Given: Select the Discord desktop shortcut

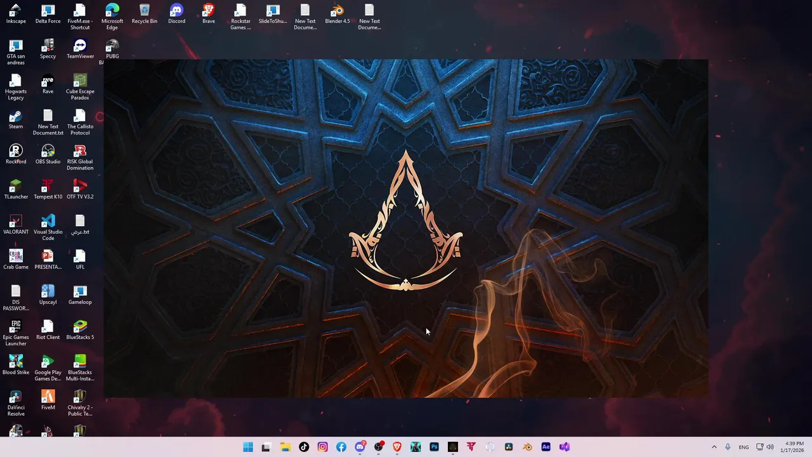Looking at the screenshot, I should (176, 14).
